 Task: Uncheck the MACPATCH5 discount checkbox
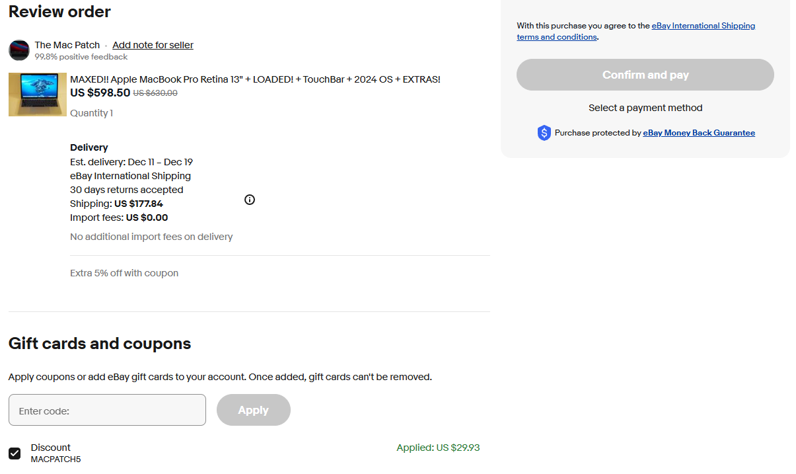pos(14,453)
